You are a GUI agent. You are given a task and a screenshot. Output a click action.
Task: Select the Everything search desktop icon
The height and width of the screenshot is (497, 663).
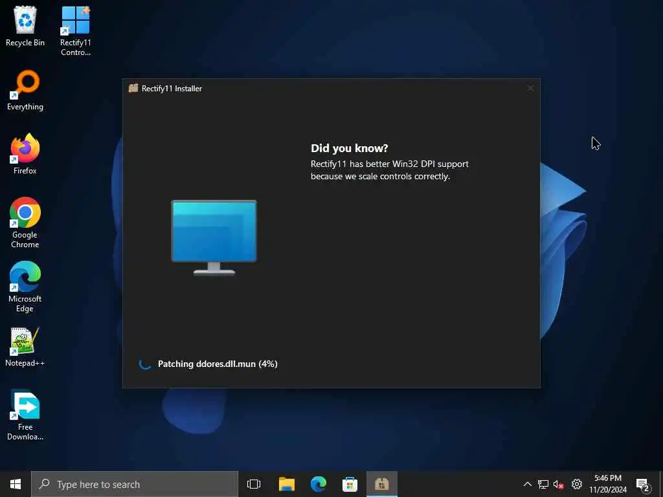click(x=25, y=90)
